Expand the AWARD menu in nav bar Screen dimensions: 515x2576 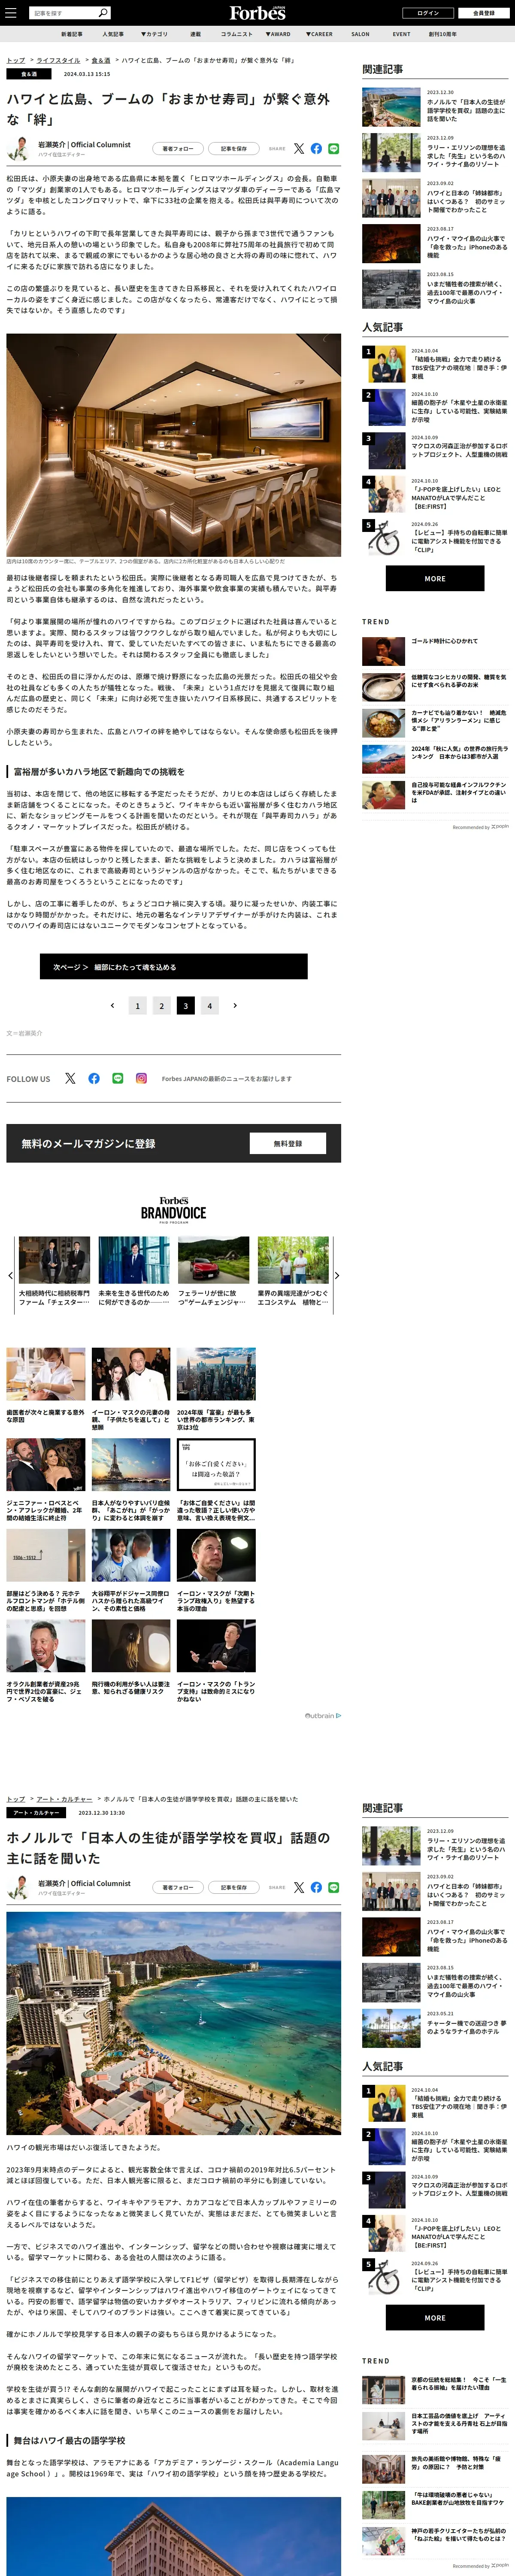tap(278, 34)
